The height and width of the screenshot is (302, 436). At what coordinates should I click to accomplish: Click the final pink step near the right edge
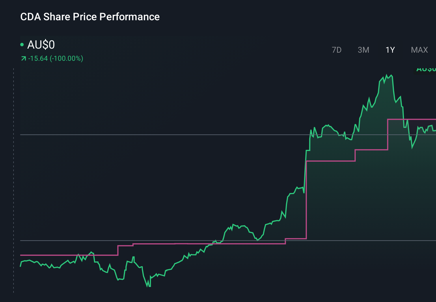pyautogui.click(x=419, y=119)
